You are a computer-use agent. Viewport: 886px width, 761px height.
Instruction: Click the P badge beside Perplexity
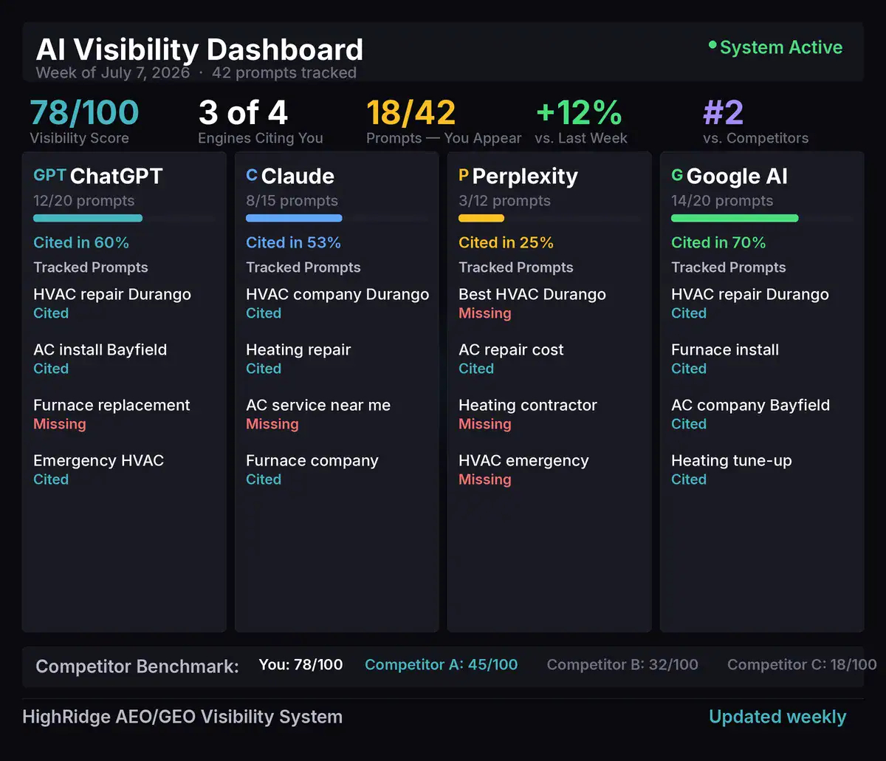pyautogui.click(x=464, y=176)
